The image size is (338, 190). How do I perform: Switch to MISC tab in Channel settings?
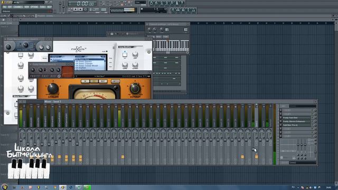(158, 37)
